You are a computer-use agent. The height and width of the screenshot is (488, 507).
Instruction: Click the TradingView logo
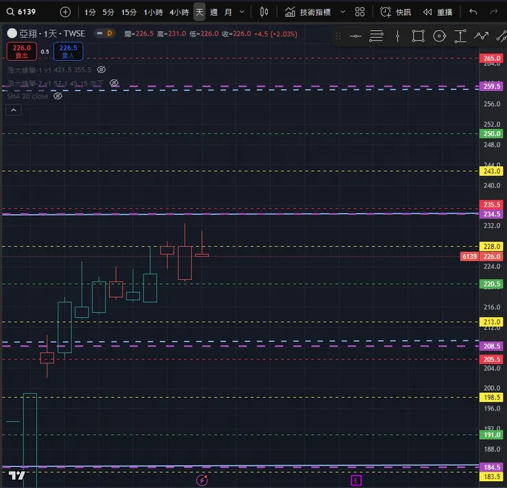pos(17,476)
